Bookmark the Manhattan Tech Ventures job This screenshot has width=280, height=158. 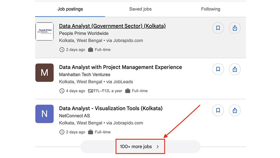coord(218,69)
